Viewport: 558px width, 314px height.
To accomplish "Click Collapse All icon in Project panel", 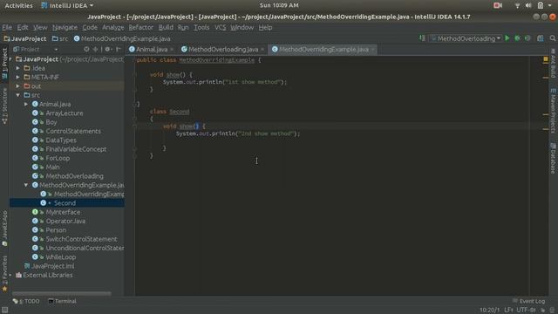I will coord(95,49).
